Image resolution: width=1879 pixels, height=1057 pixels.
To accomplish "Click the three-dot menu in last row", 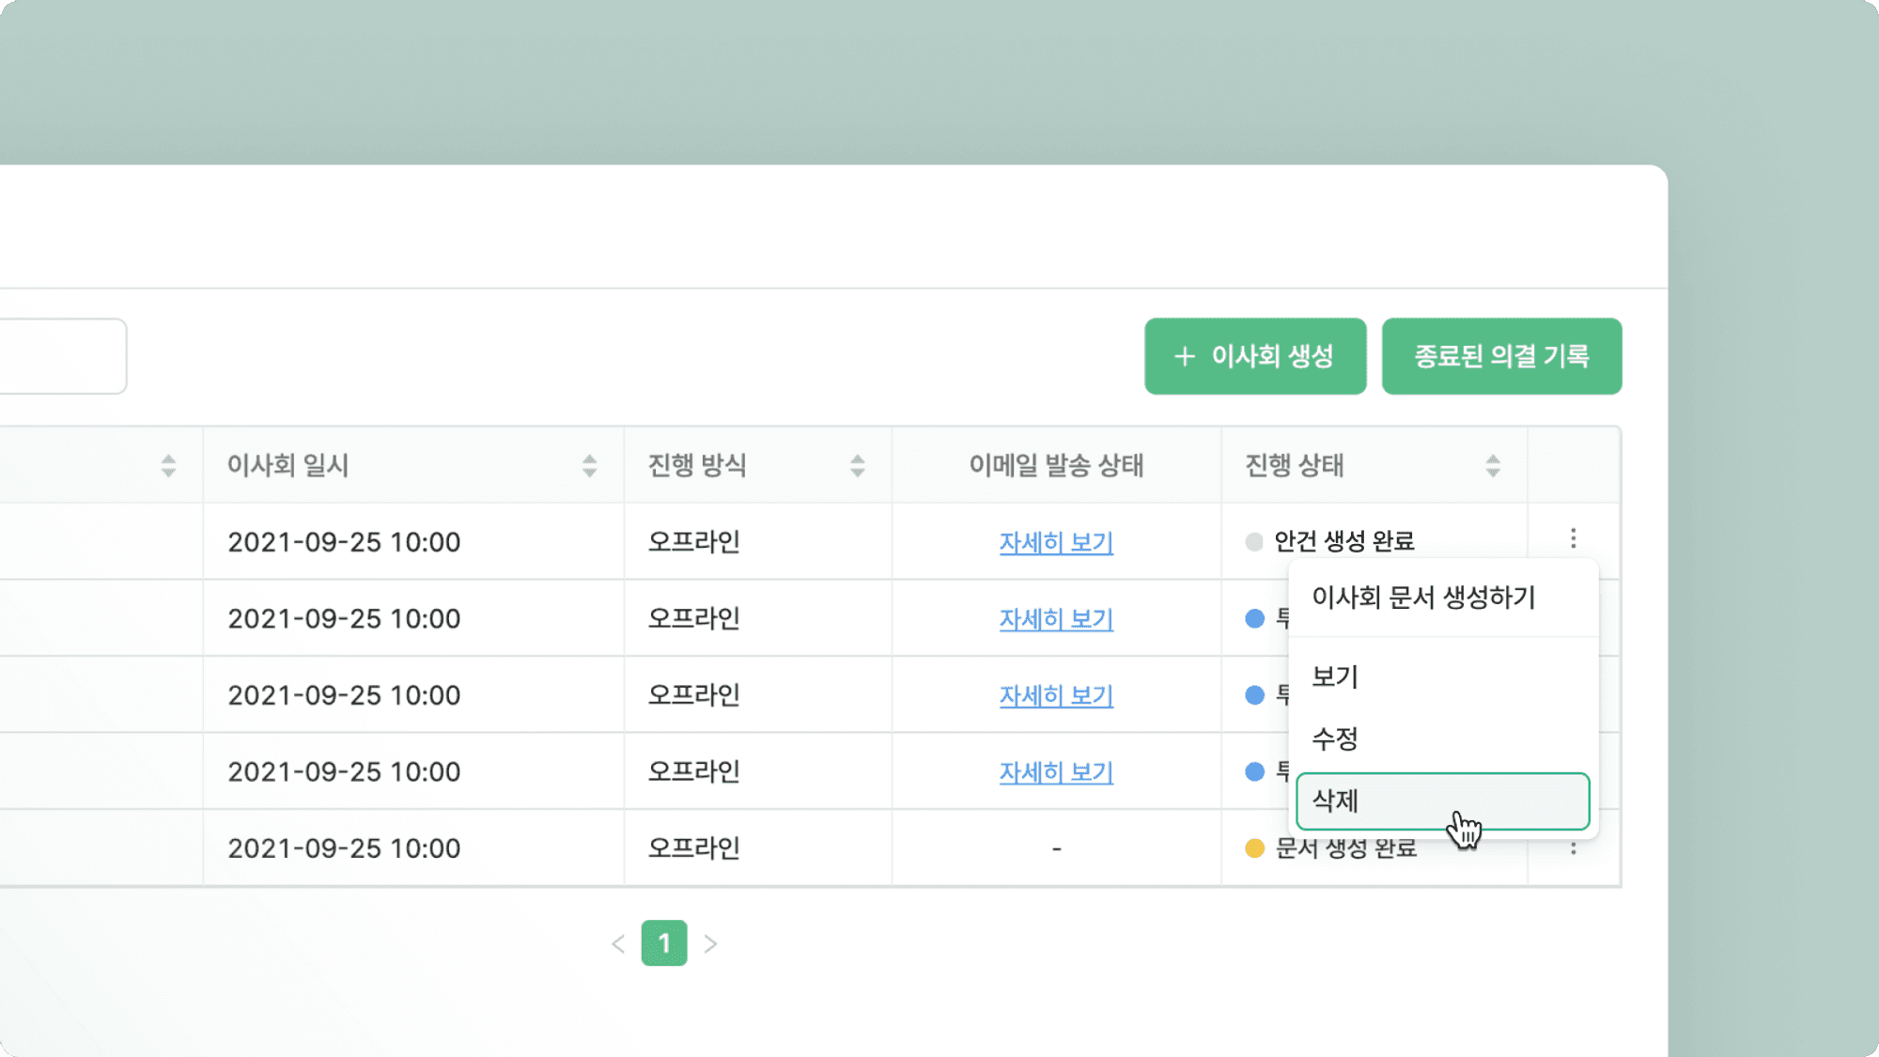I will tap(1573, 848).
